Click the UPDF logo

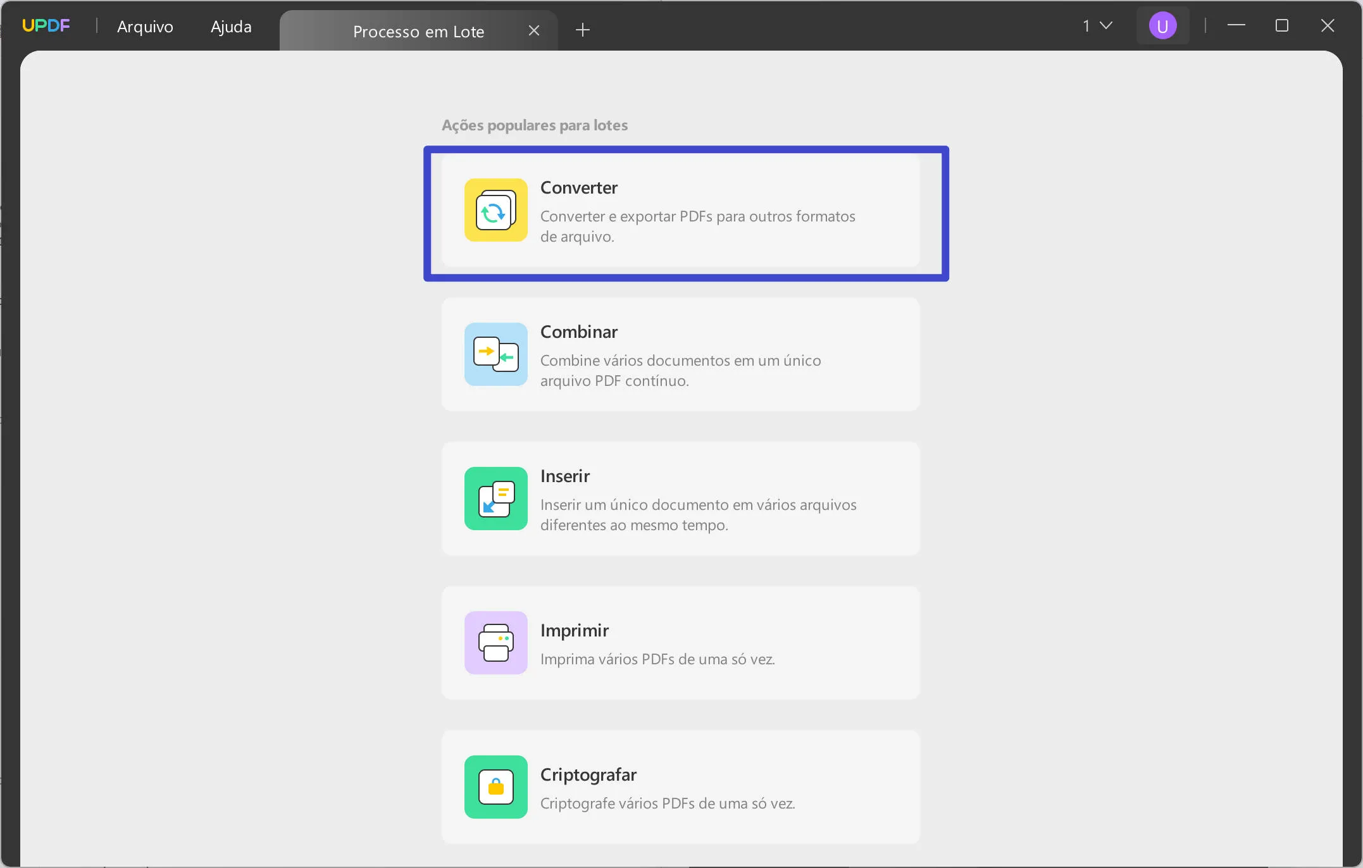(x=46, y=25)
